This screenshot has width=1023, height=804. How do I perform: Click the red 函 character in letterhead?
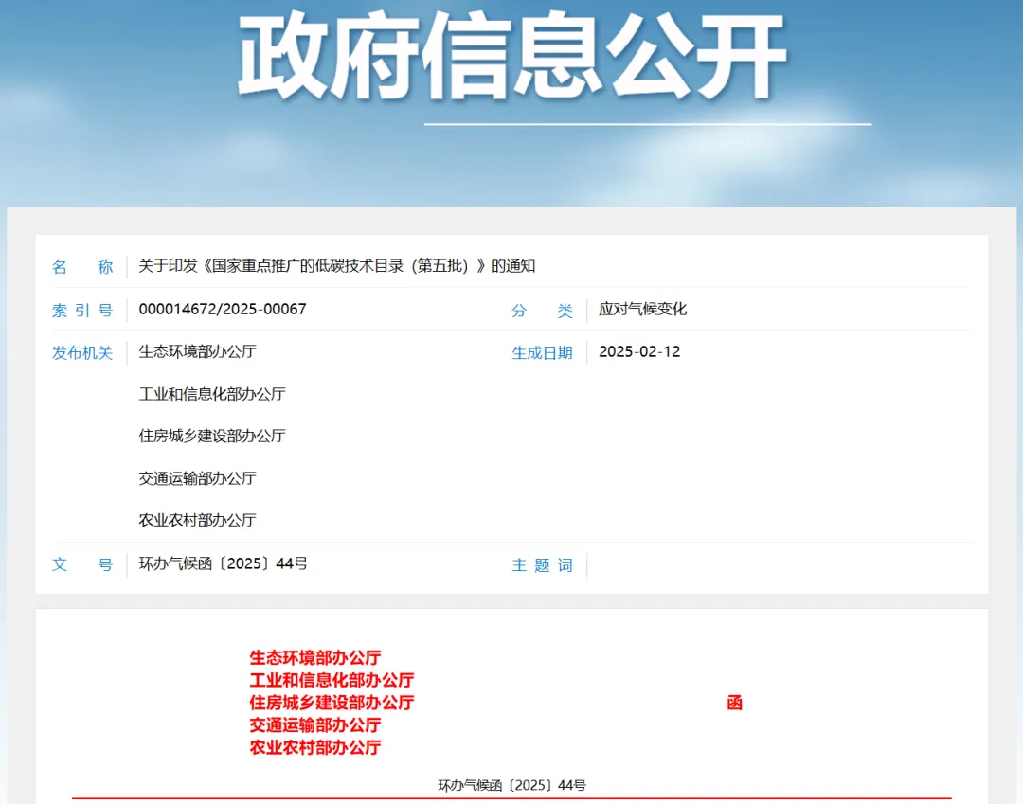tap(734, 703)
